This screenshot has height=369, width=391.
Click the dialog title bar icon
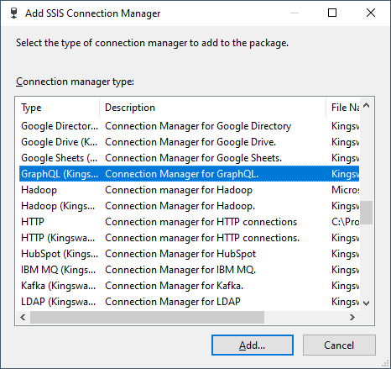pyautogui.click(x=13, y=13)
